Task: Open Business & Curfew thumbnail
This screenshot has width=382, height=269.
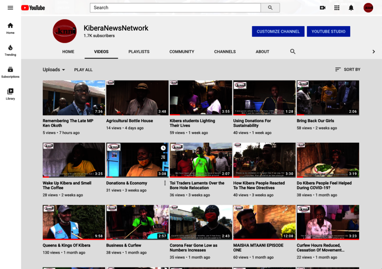Action: tap(137, 222)
